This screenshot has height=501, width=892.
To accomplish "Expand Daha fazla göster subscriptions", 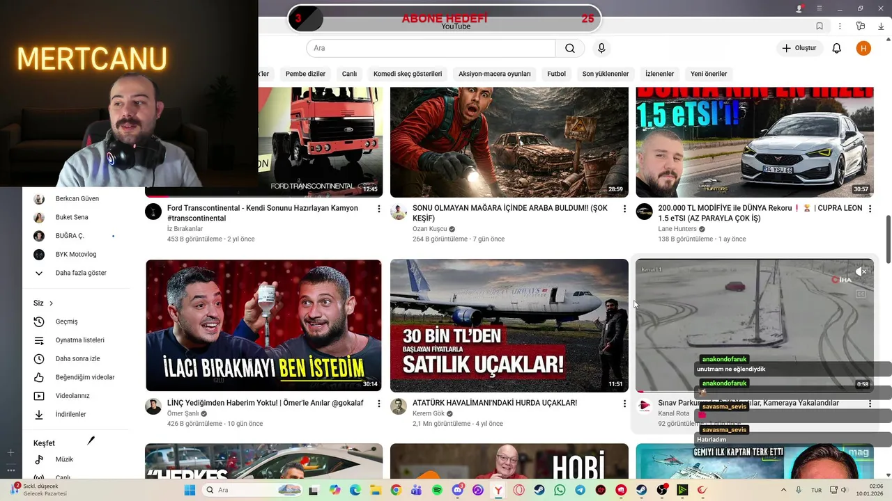I will tap(81, 273).
